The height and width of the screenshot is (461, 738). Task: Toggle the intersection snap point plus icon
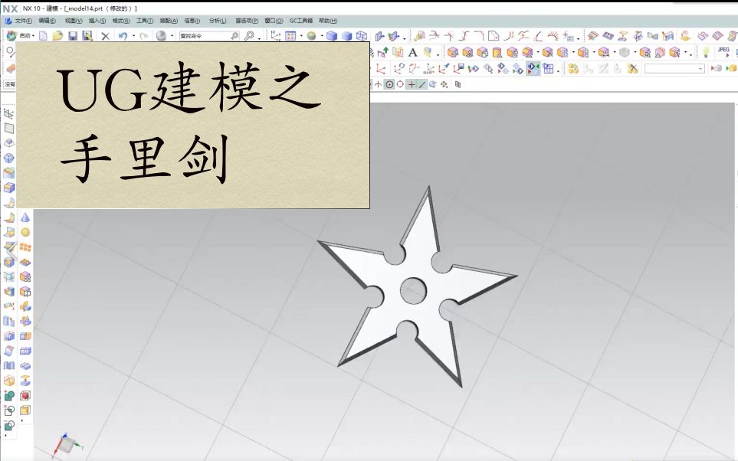[x=412, y=85]
